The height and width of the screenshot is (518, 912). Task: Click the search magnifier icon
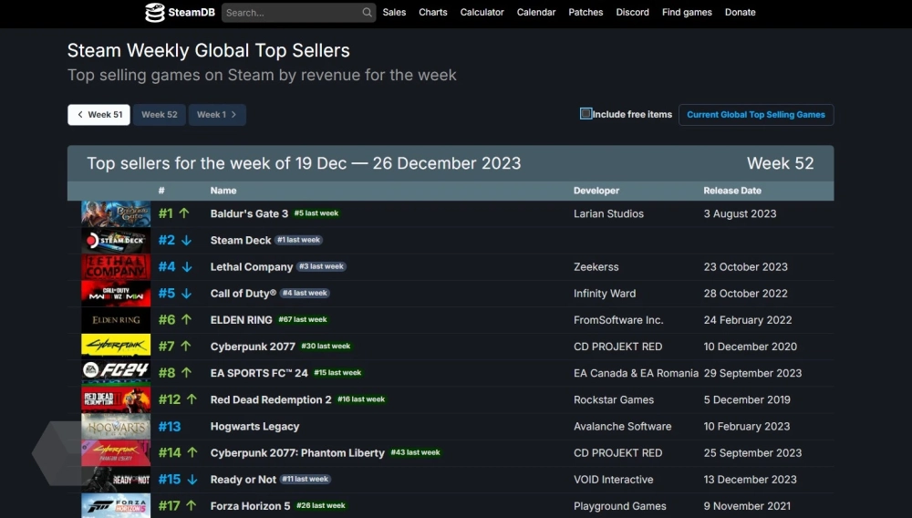pos(367,13)
